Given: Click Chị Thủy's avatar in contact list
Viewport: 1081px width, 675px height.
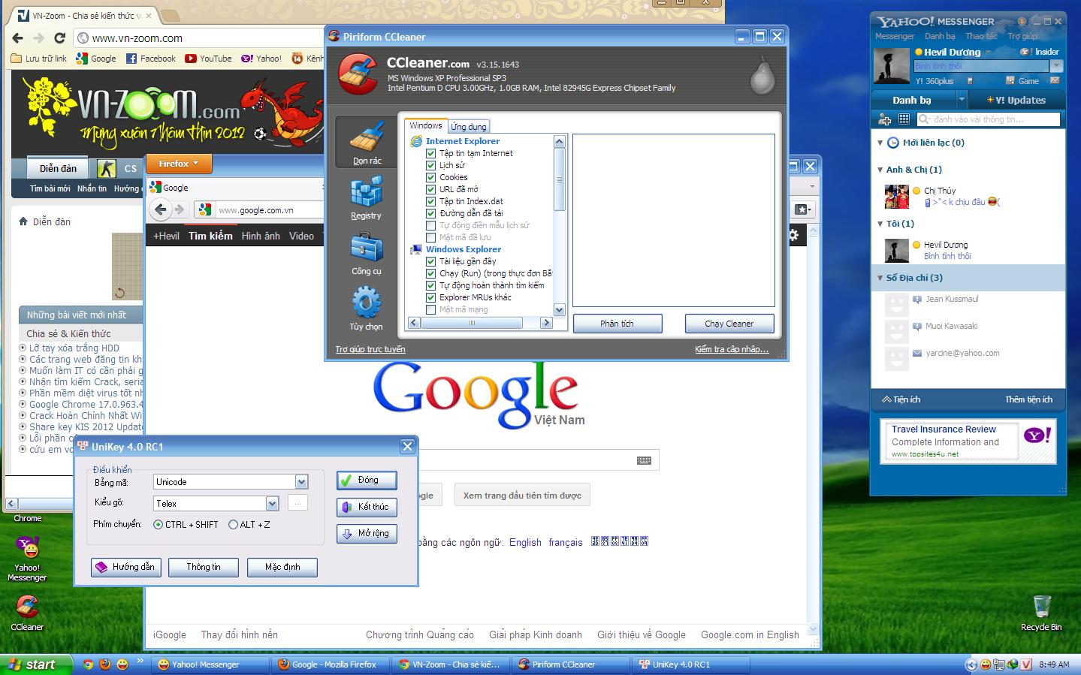Looking at the screenshot, I should pos(897,196).
